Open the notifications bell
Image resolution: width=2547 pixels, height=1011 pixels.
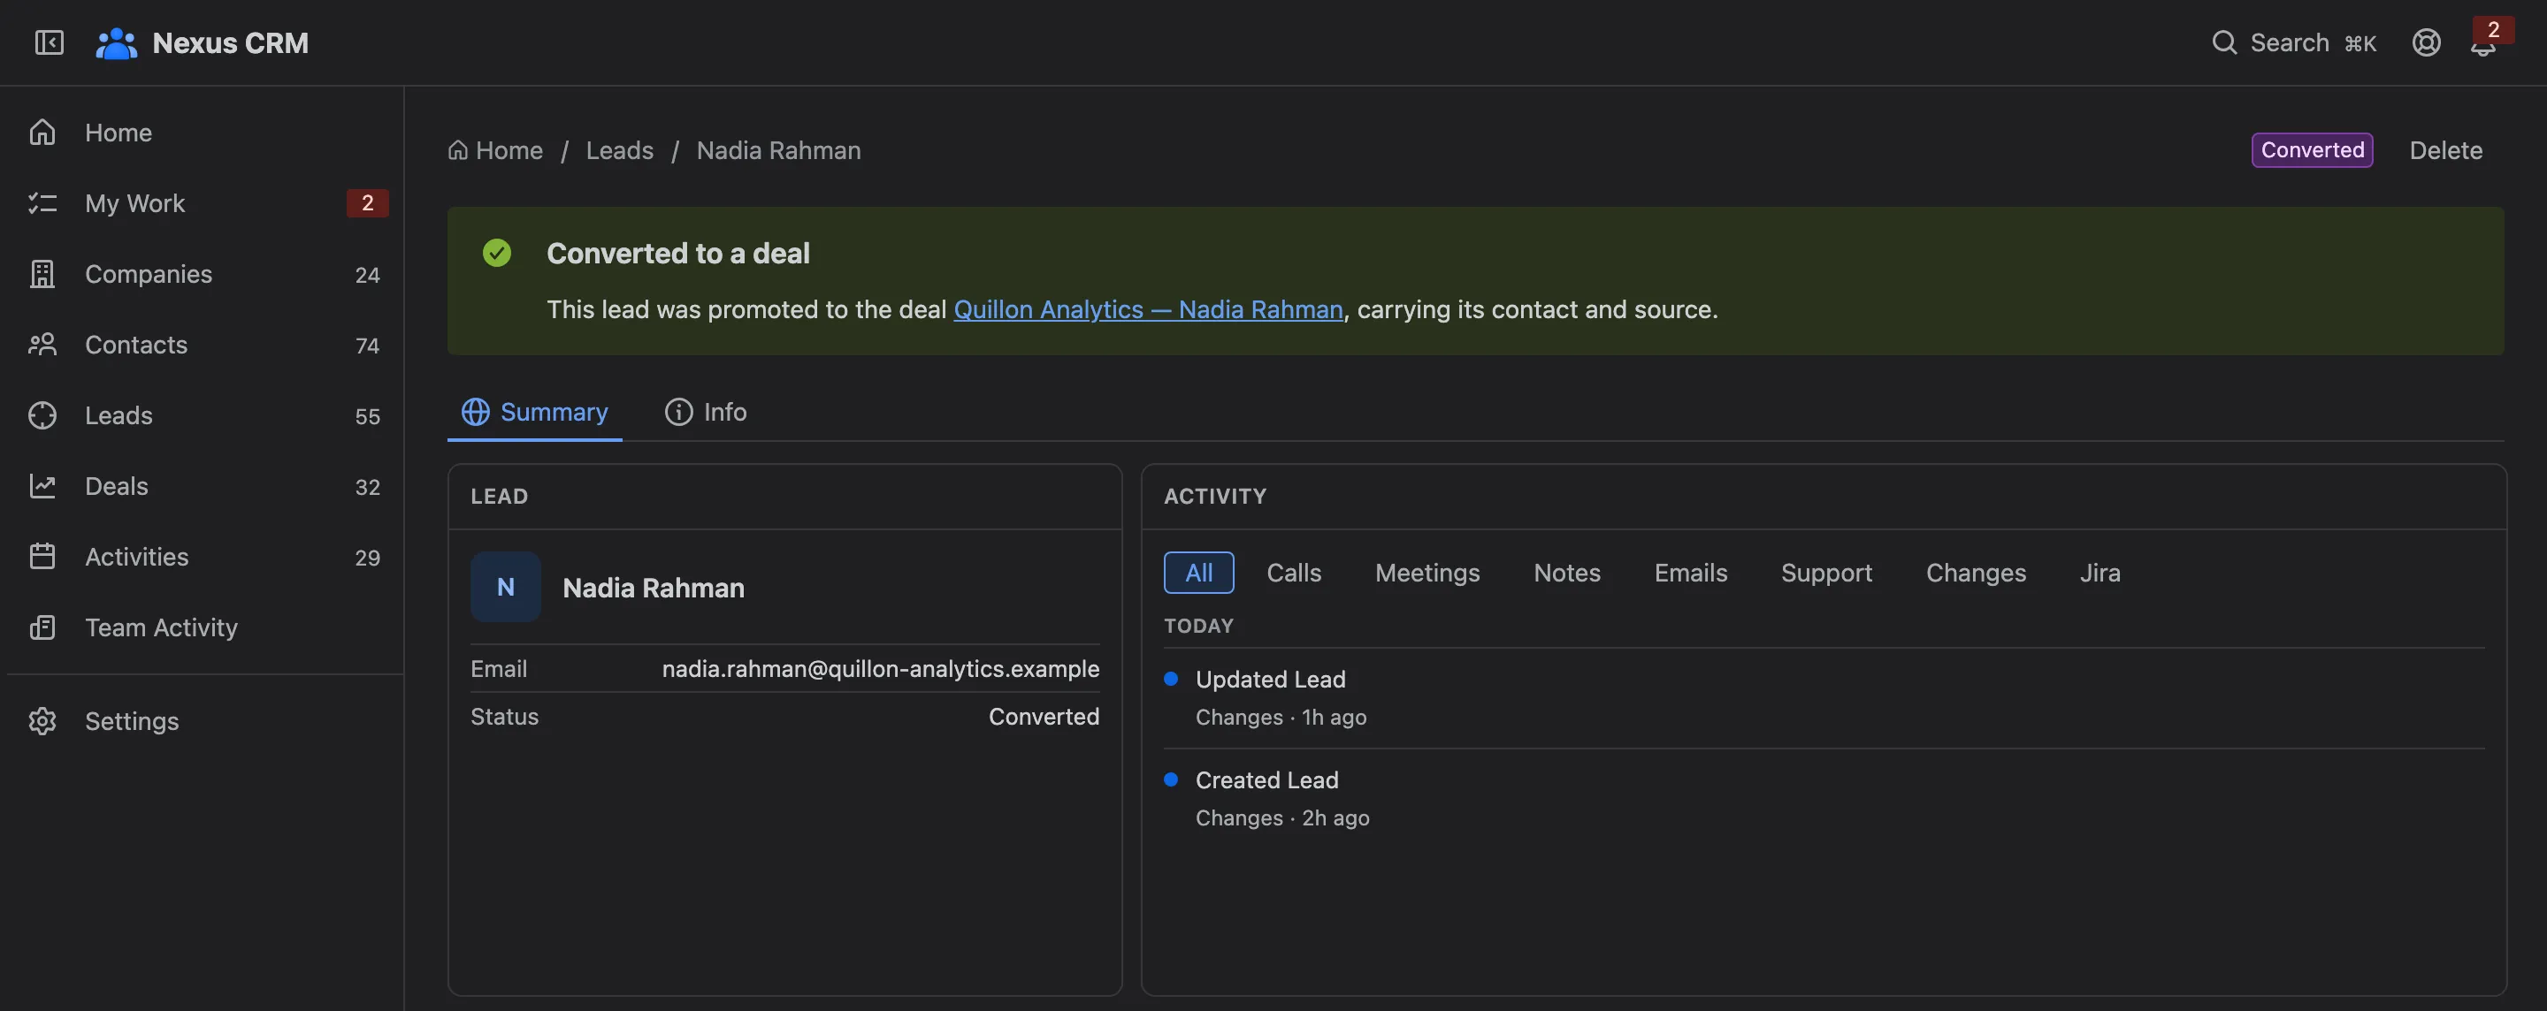pos(2482,44)
